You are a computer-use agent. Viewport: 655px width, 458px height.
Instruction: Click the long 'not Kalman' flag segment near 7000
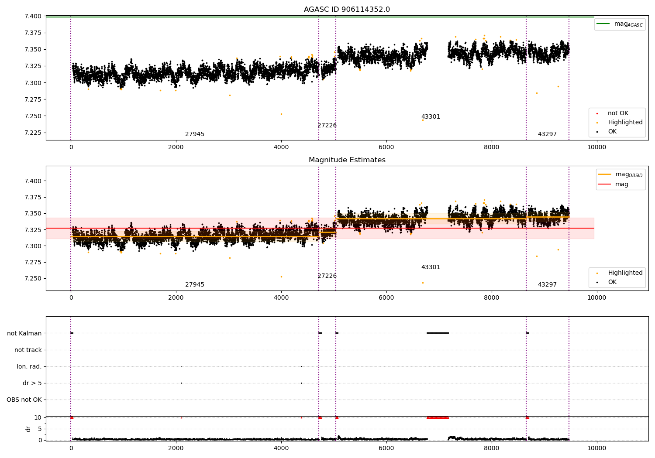pos(438,333)
